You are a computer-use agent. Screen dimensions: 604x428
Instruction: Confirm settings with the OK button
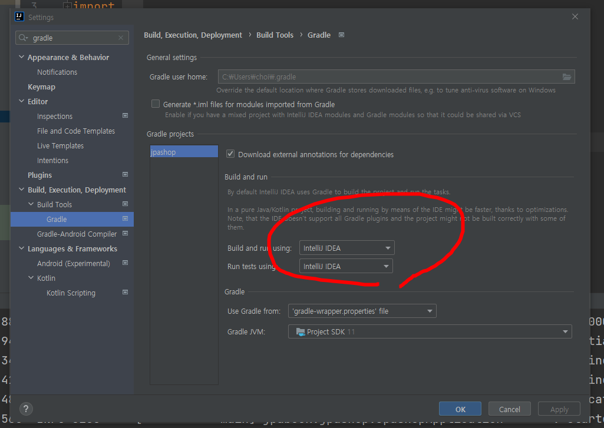[460, 409]
